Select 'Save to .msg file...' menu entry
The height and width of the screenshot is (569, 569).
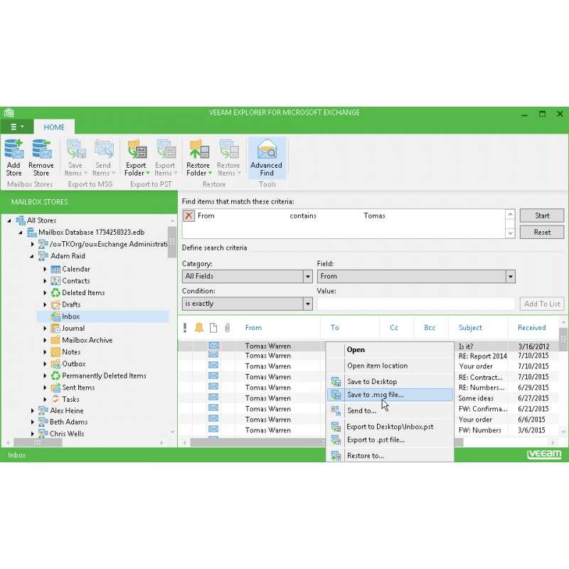390,395
